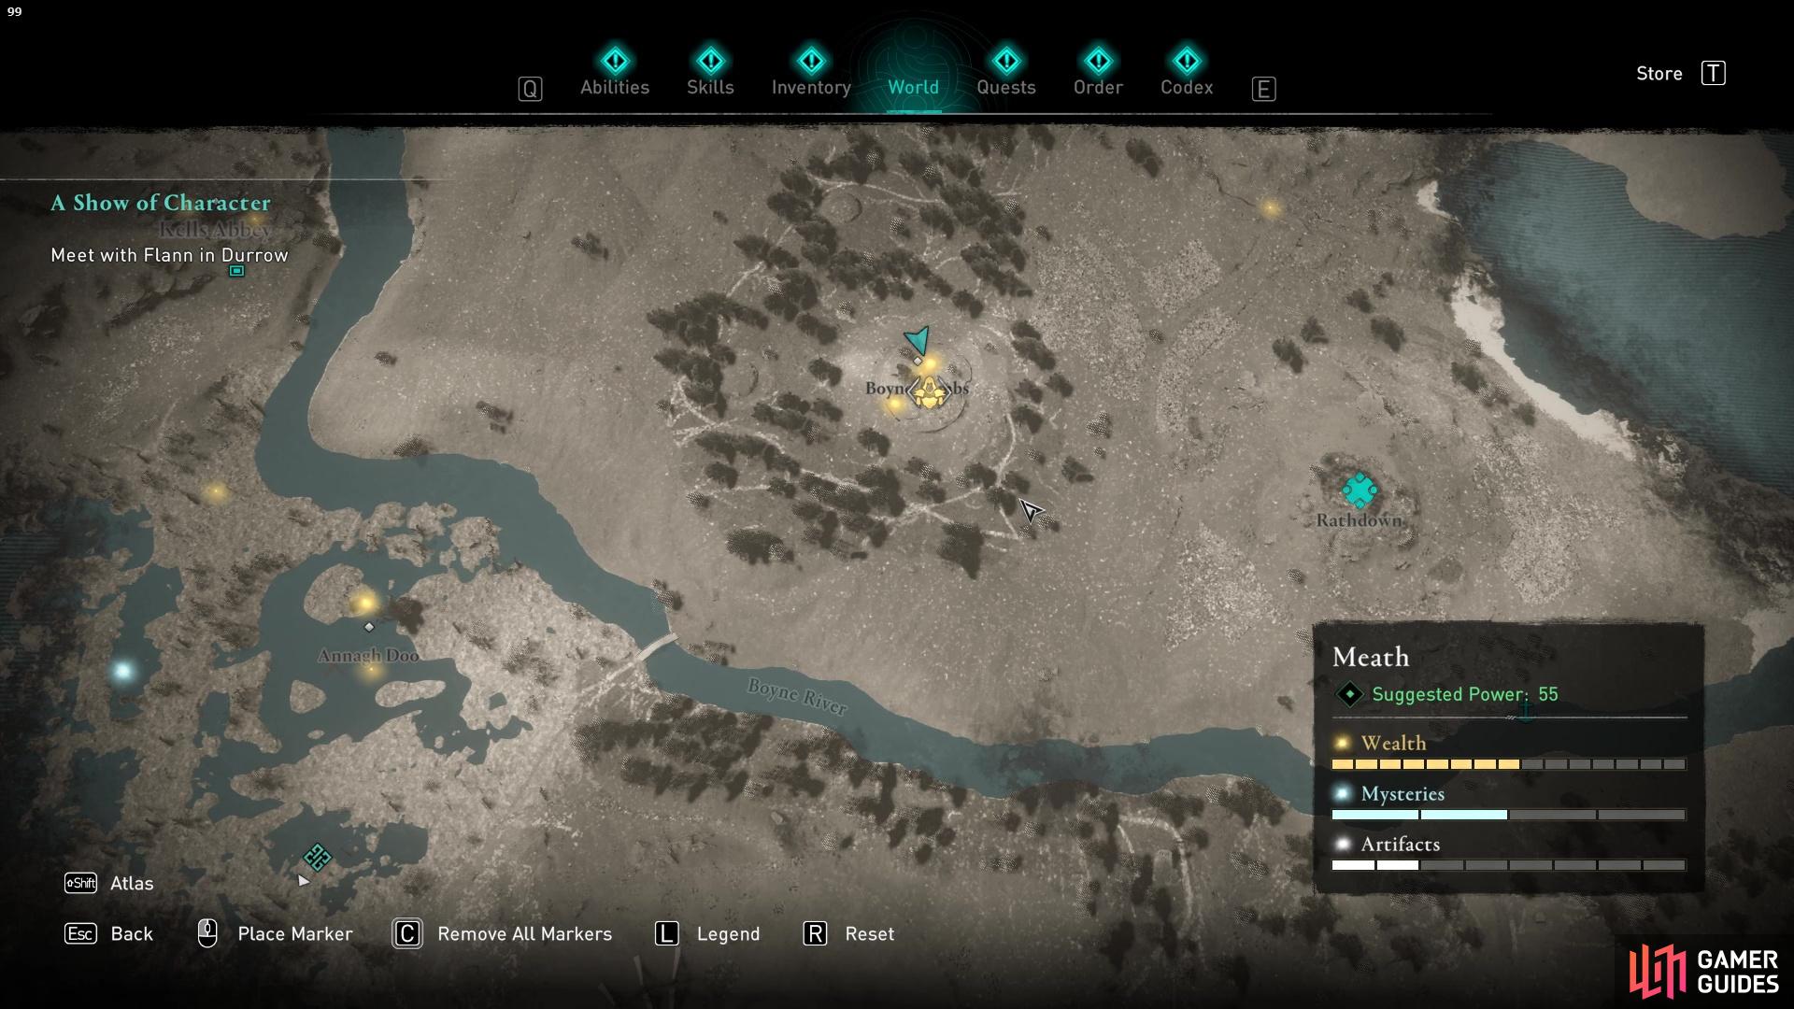Click the Suggested Power: 55 text
The height and width of the screenshot is (1009, 1794).
click(x=1464, y=694)
